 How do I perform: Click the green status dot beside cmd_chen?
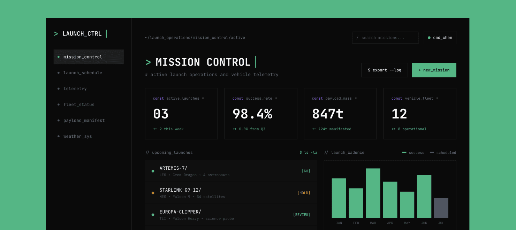(429, 38)
